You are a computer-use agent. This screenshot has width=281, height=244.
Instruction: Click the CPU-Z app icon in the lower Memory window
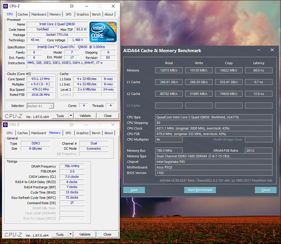[5, 125]
